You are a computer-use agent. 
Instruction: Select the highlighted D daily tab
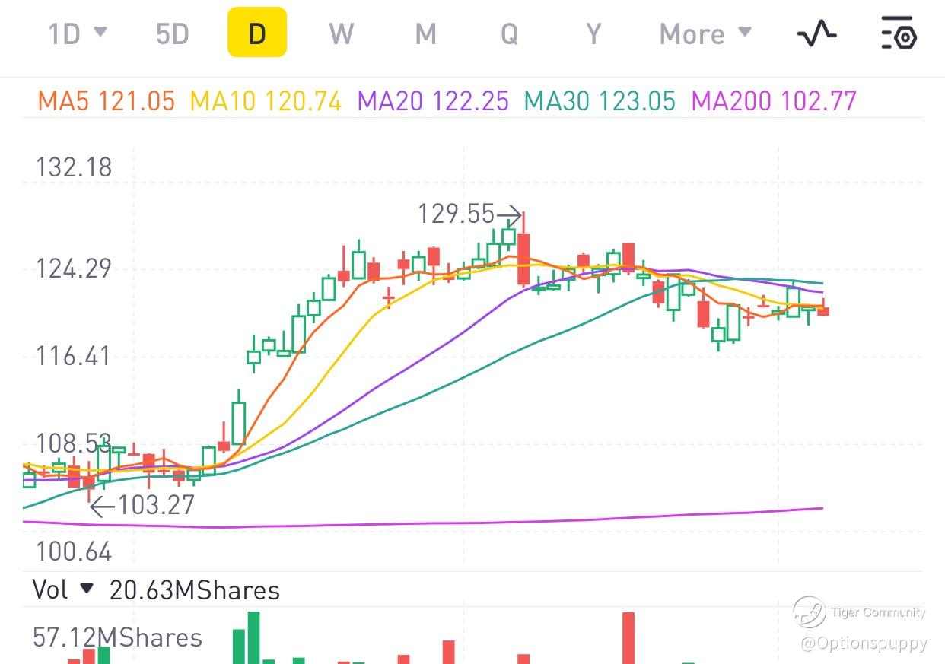pyautogui.click(x=257, y=32)
